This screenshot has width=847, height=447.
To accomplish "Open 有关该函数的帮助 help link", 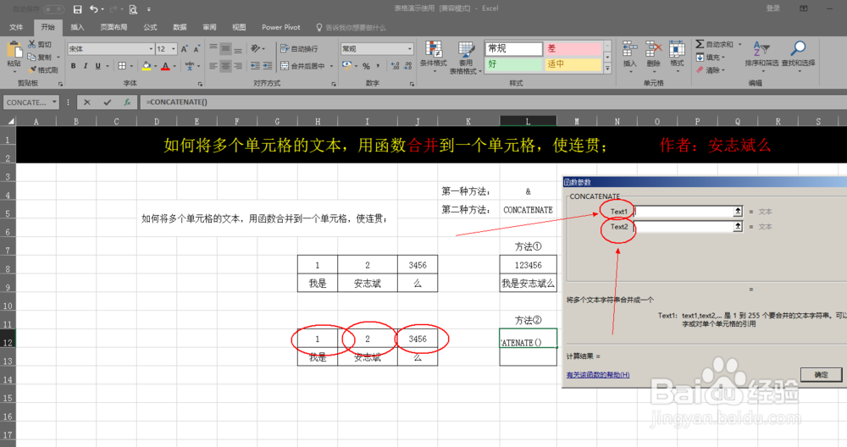I will click(x=598, y=375).
